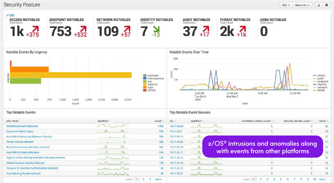Click the access series legend entry
This screenshot has height=183, width=334.
pos(319,75)
